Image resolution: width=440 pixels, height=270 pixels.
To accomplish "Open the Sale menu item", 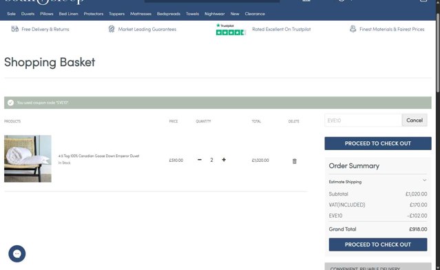I will [x=11, y=14].
